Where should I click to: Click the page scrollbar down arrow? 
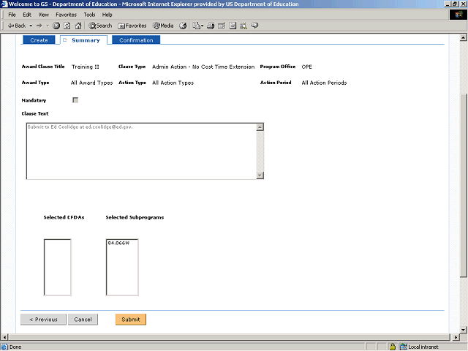point(463,330)
